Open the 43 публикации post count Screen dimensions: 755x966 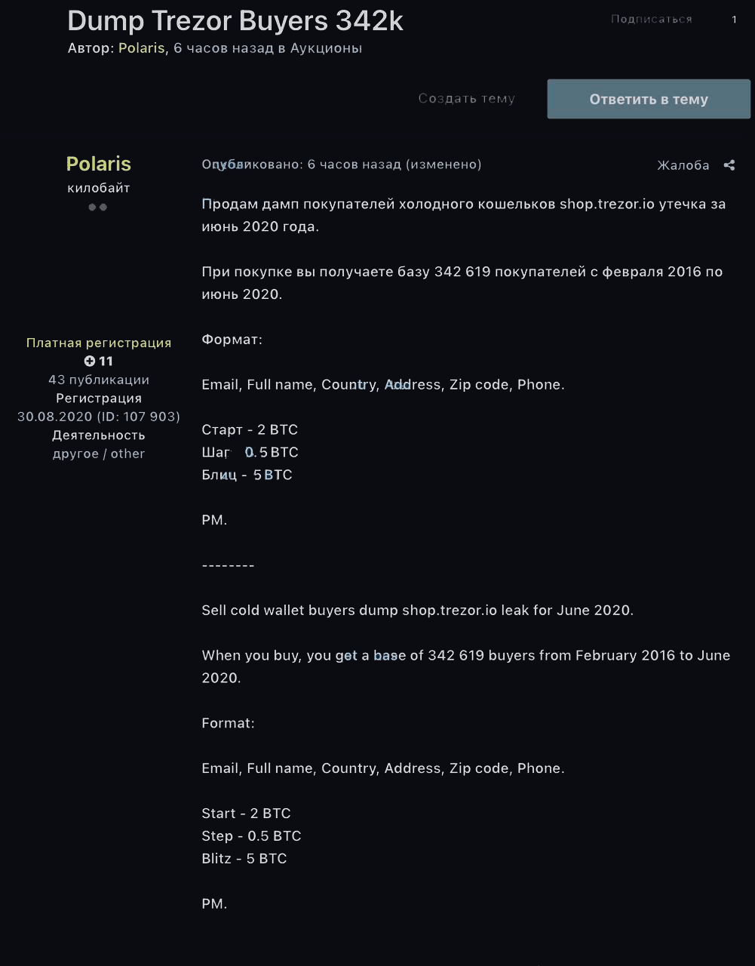99,380
